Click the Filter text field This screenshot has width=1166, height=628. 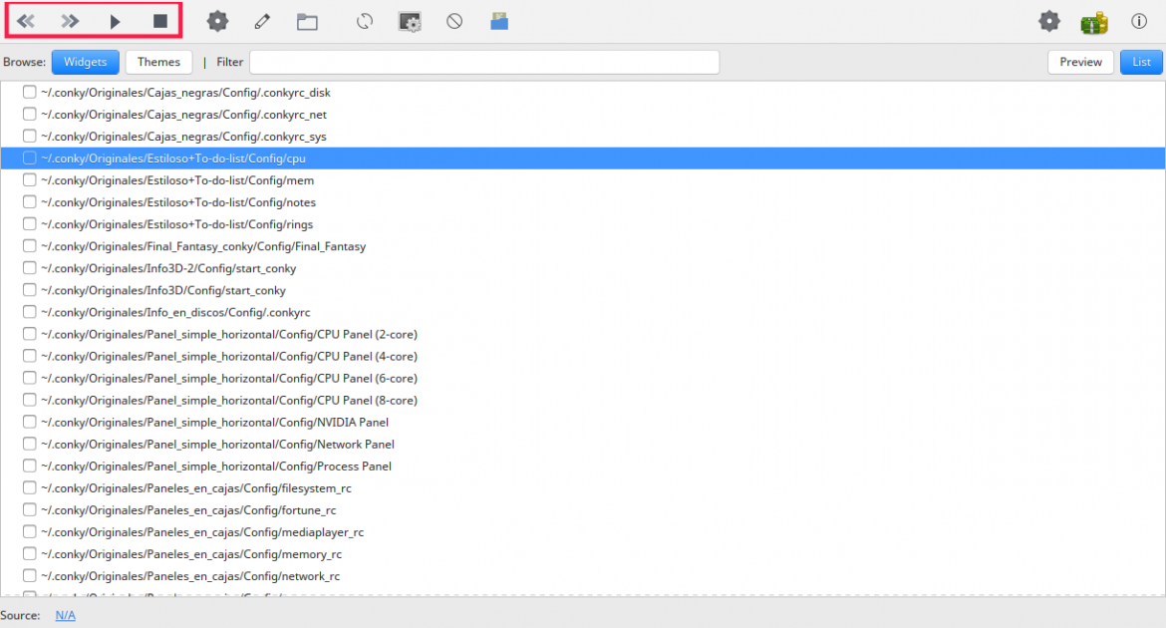484,62
